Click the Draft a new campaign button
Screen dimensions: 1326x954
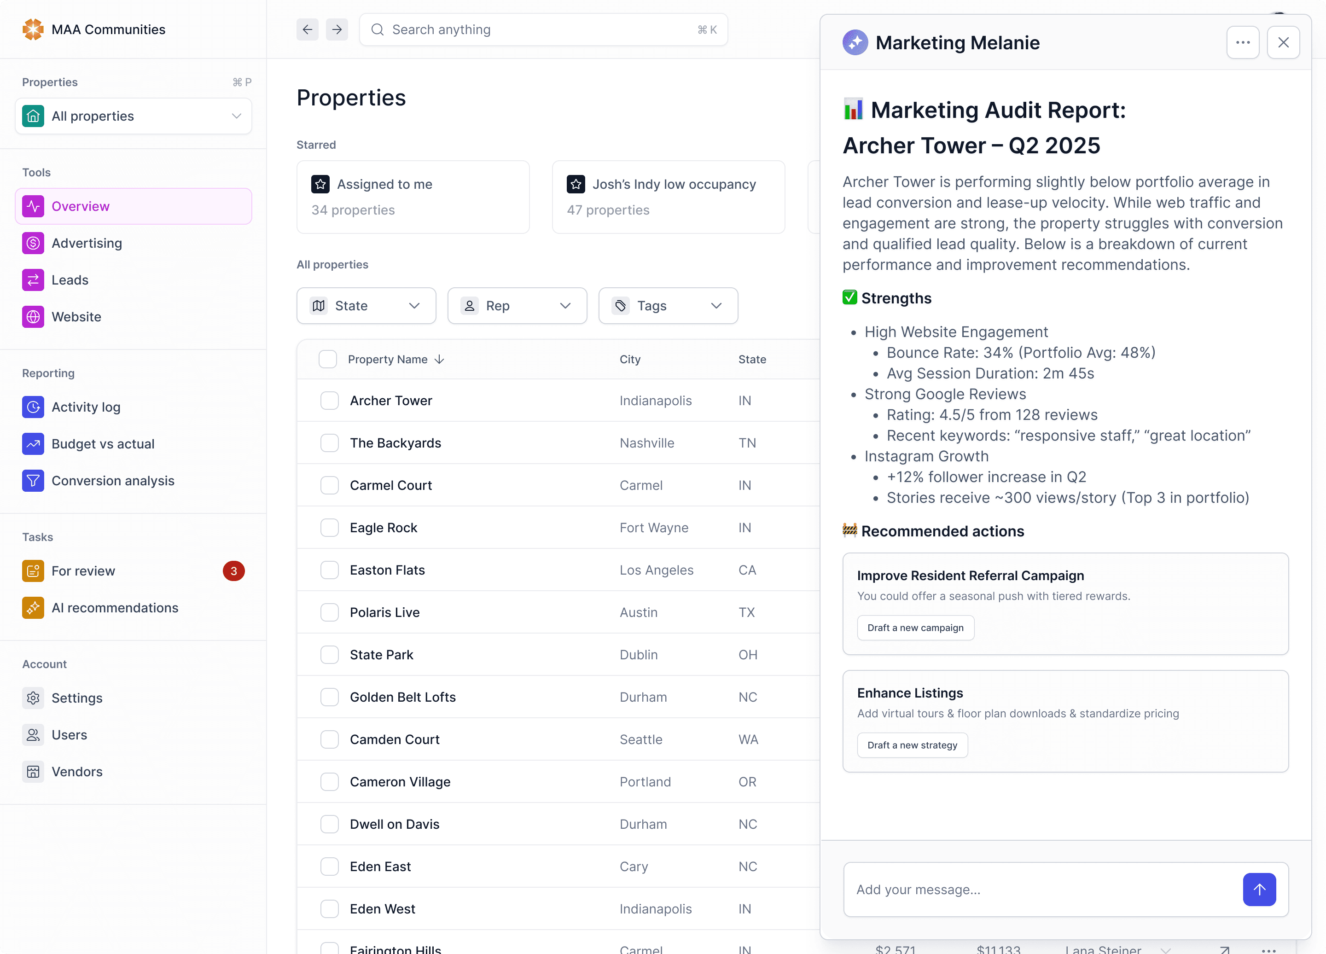tap(915, 627)
